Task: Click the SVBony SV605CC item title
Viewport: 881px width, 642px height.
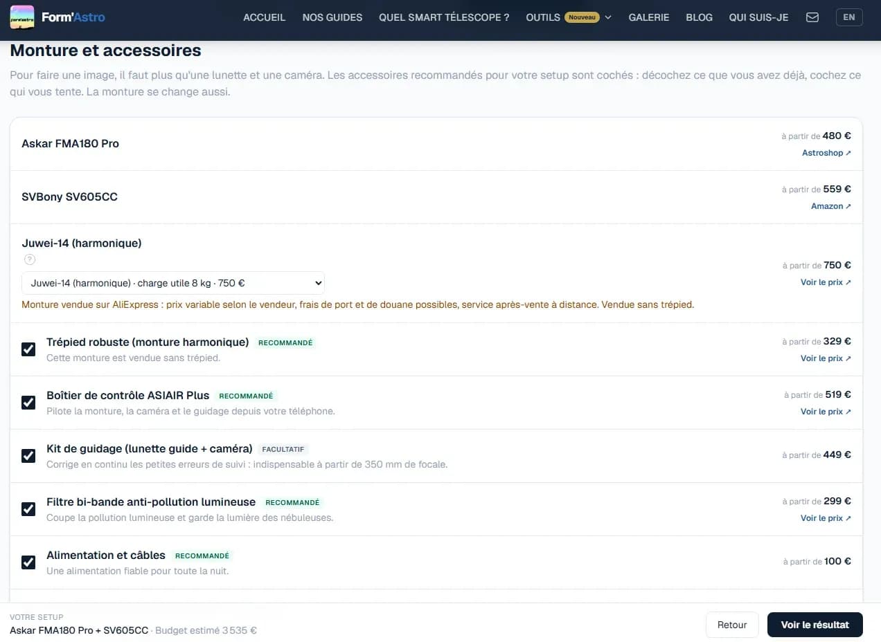Action: (70, 197)
